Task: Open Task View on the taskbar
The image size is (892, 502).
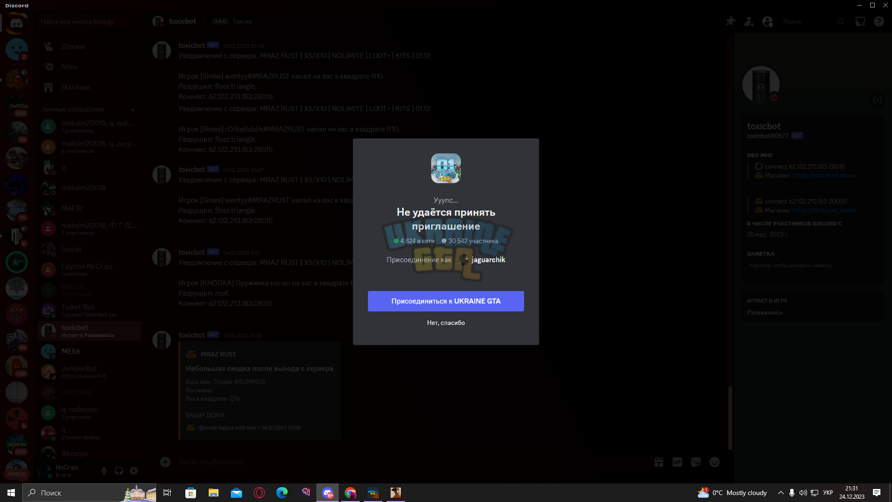Action: point(168,493)
